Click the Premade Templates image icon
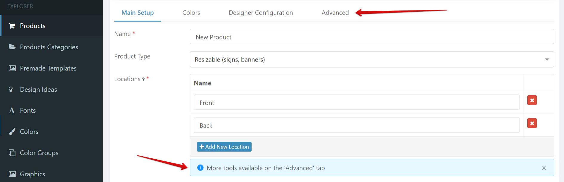The image size is (564, 182). tap(12, 68)
